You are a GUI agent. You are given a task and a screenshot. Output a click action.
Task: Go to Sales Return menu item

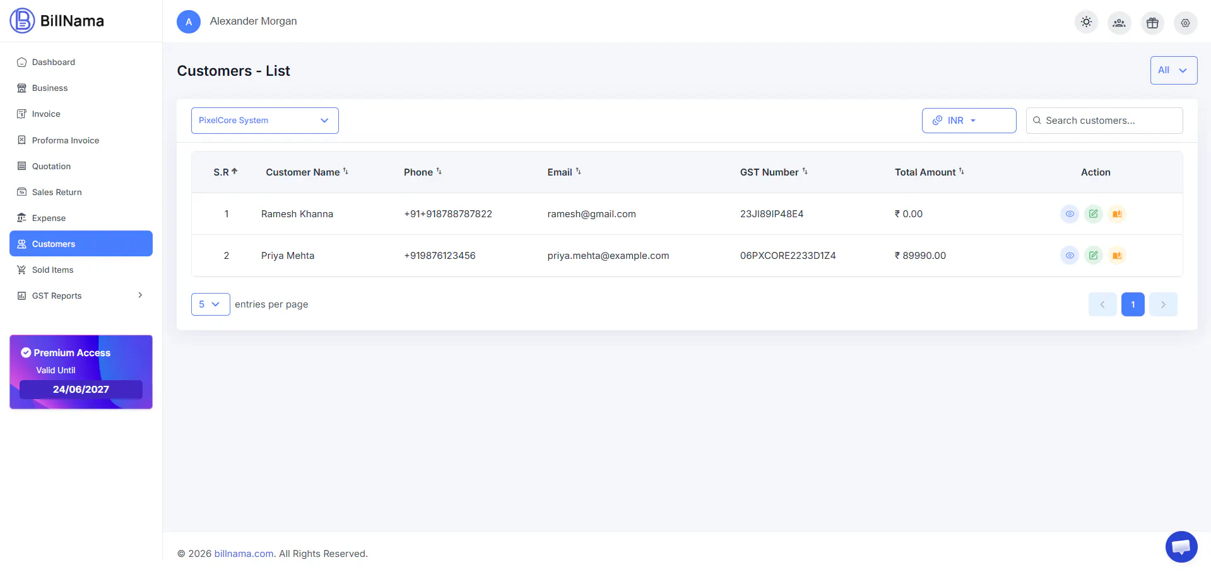point(57,192)
